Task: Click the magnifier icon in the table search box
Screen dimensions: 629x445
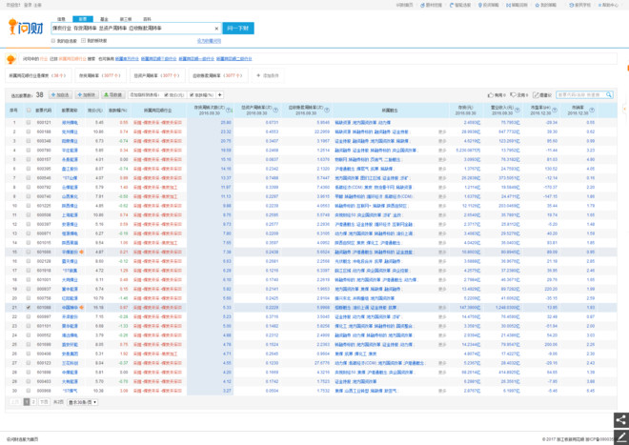Action: tap(609, 95)
